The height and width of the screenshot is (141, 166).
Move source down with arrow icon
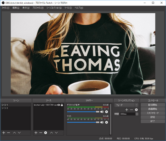(x=56, y=133)
